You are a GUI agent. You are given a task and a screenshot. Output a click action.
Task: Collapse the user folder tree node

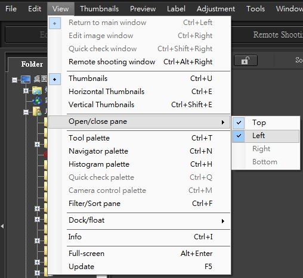pyautogui.click(x=26, y=112)
